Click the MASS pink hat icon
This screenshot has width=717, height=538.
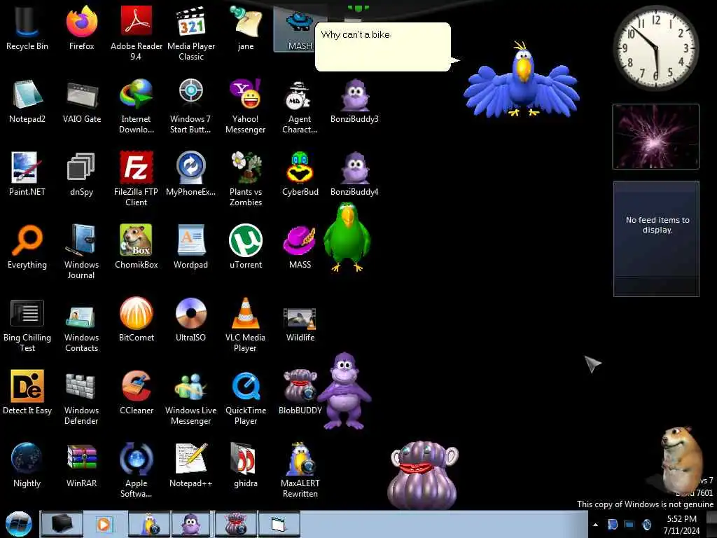[x=300, y=247]
